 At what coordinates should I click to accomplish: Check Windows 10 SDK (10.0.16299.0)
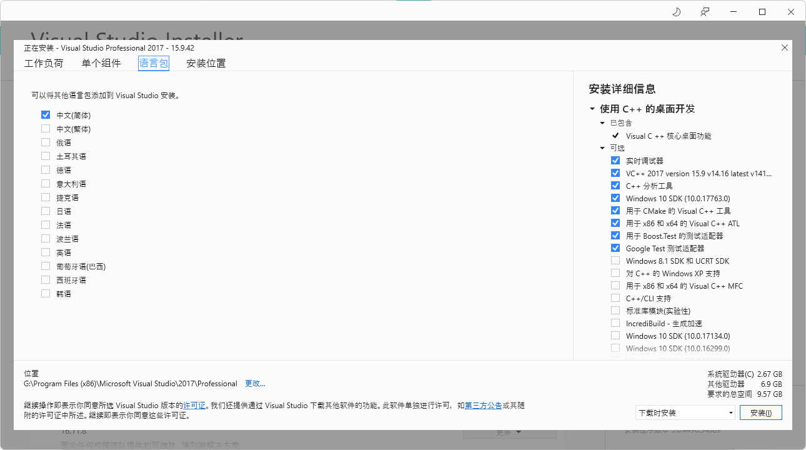pyautogui.click(x=615, y=348)
